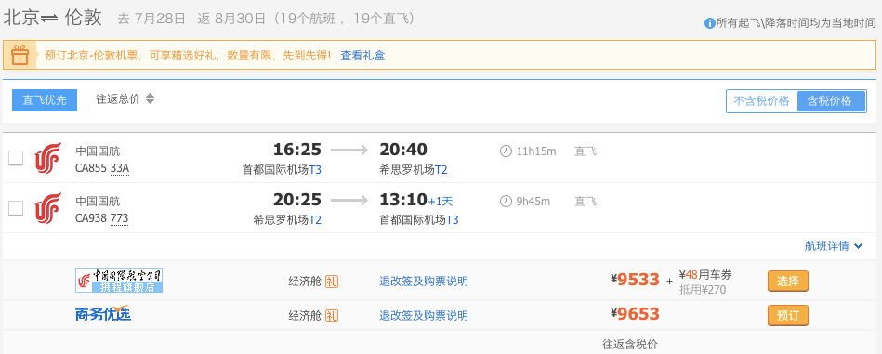Image resolution: width=882 pixels, height=354 pixels.
Task: Click the 礼 gift badge in first fare row
Action: [x=332, y=281]
